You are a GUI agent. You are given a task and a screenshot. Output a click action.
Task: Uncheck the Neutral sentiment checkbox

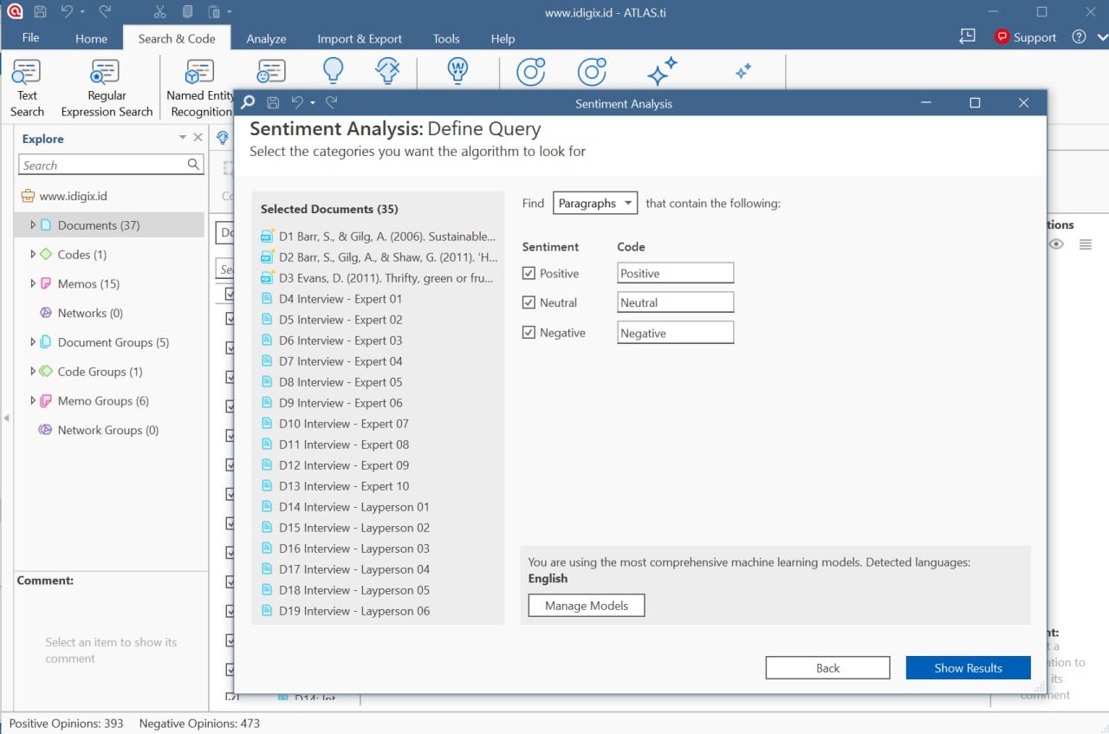coord(529,303)
